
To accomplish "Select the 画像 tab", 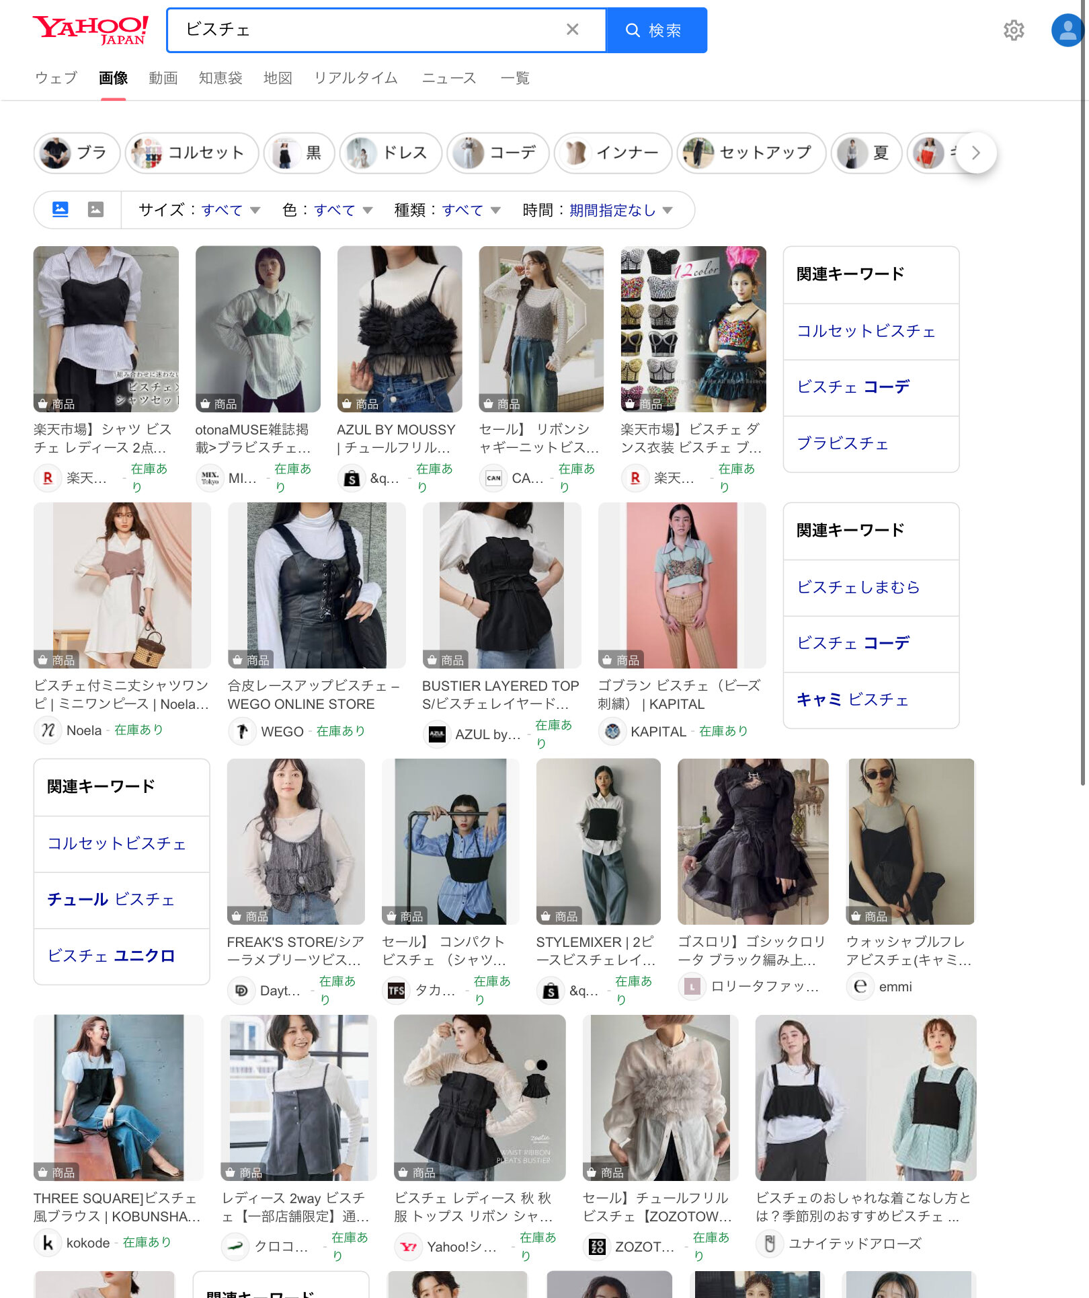I will tap(113, 78).
